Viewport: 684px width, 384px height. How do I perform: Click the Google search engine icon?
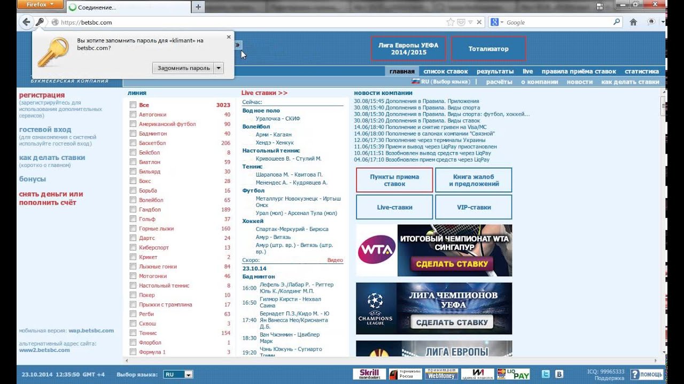coord(495,22)
